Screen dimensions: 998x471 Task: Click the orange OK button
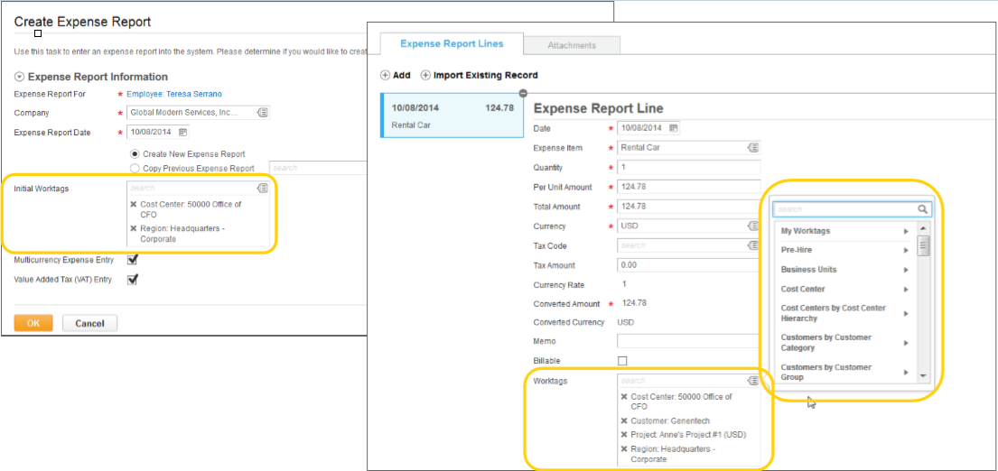coord(33,323)
